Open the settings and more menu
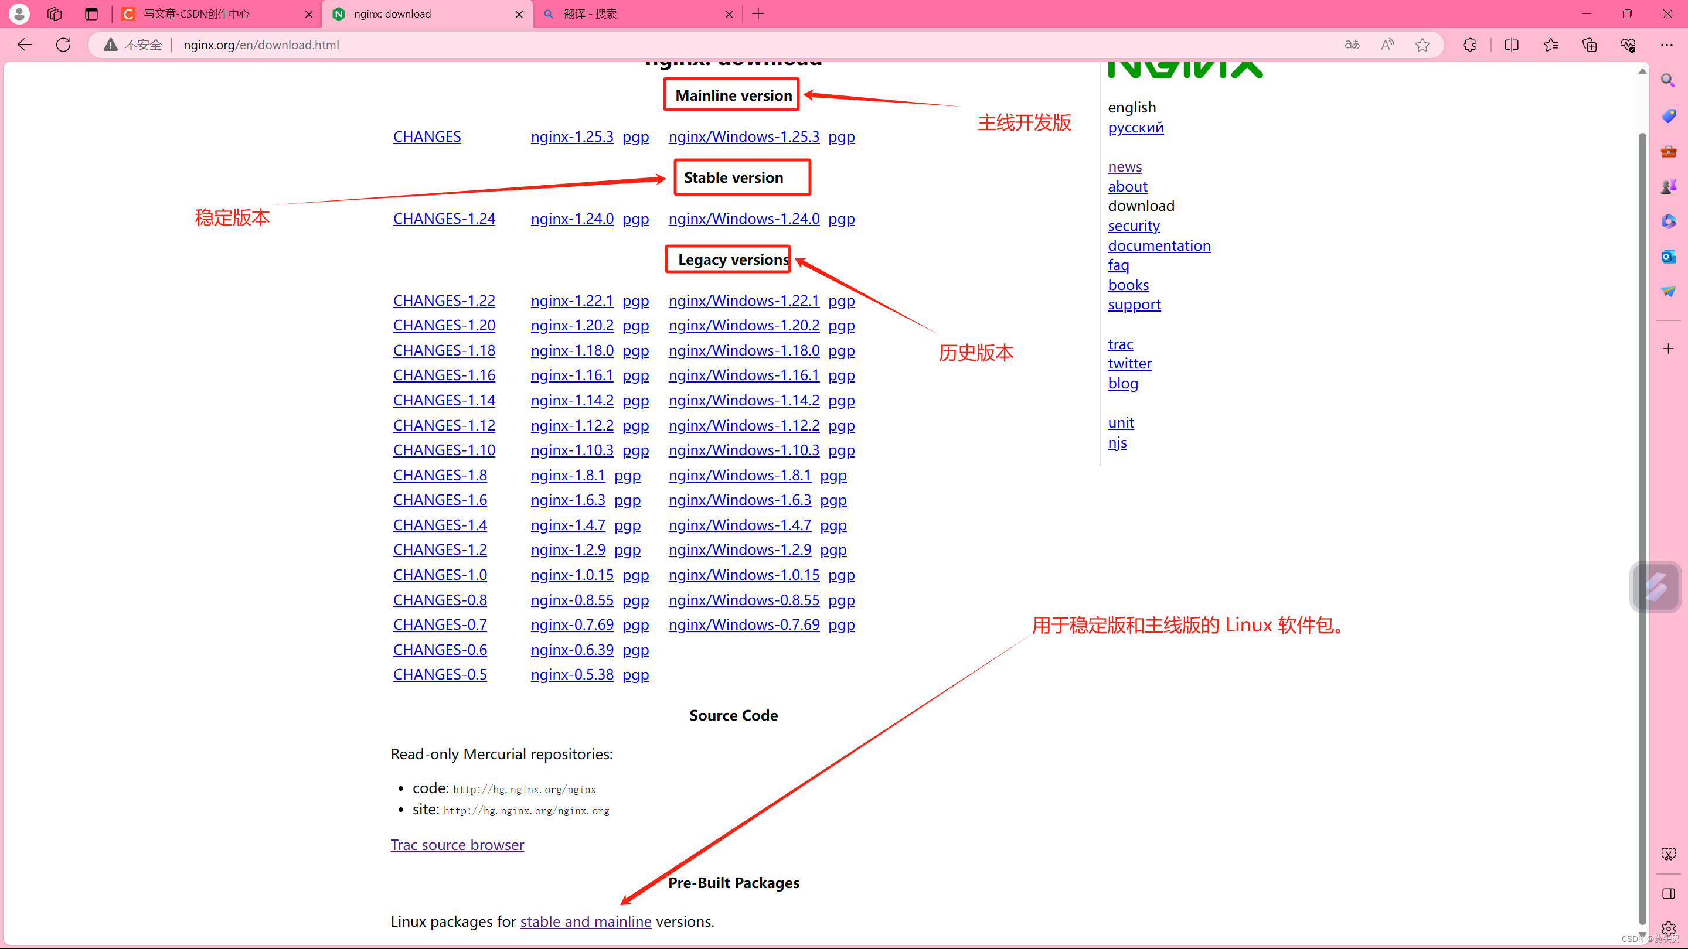 (1667, 45)
